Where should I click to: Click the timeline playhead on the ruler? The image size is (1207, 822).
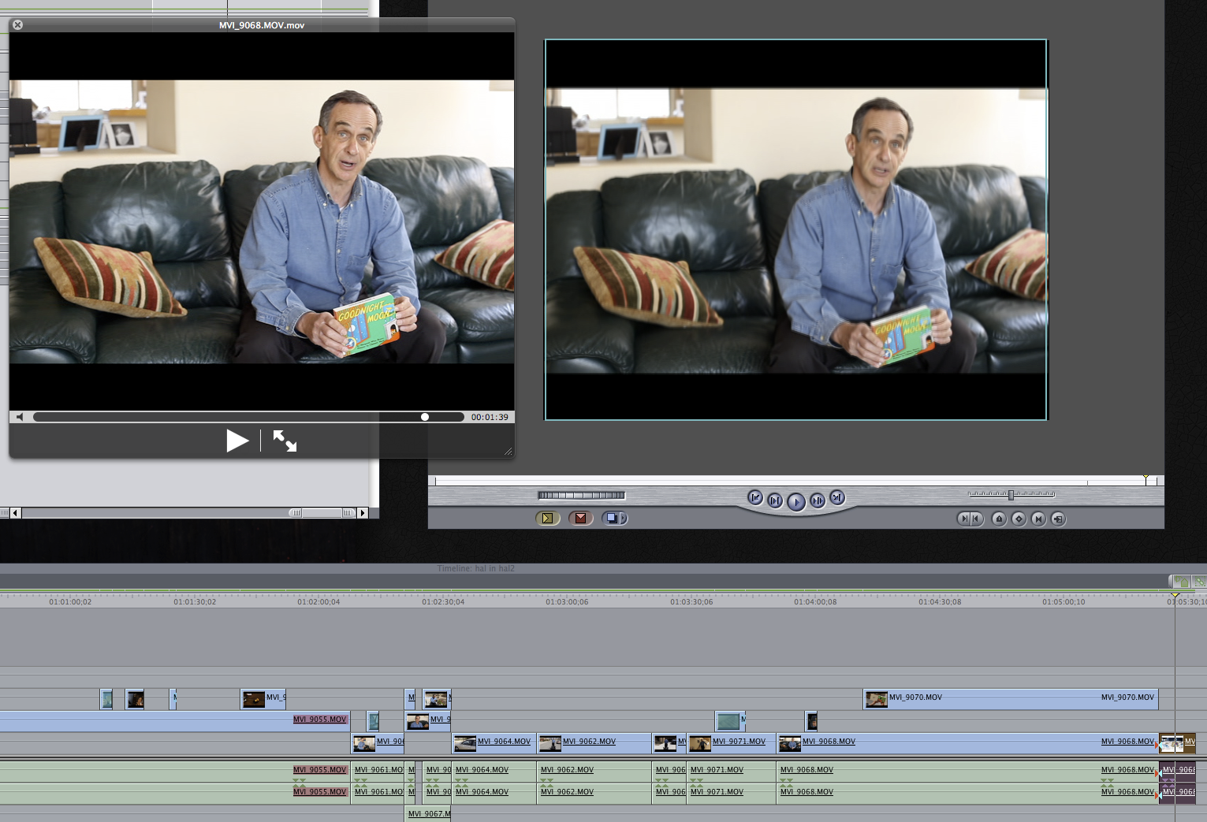pos(1175,597)
